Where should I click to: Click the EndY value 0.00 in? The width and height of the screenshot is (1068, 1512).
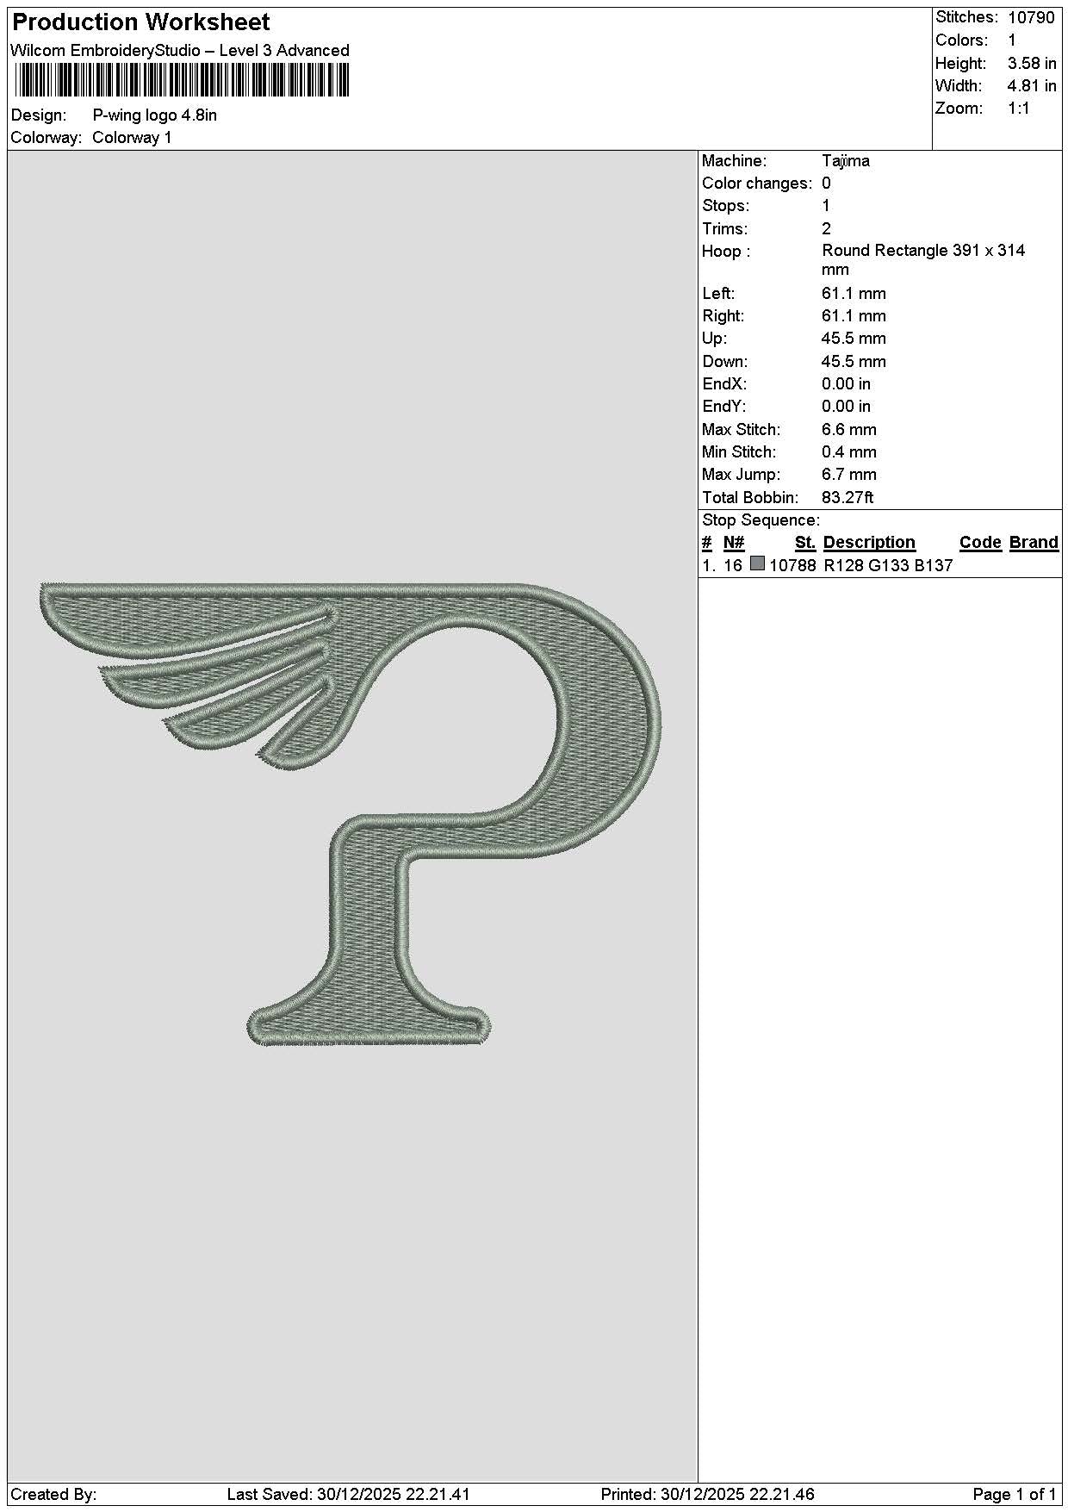coord(846,407)
